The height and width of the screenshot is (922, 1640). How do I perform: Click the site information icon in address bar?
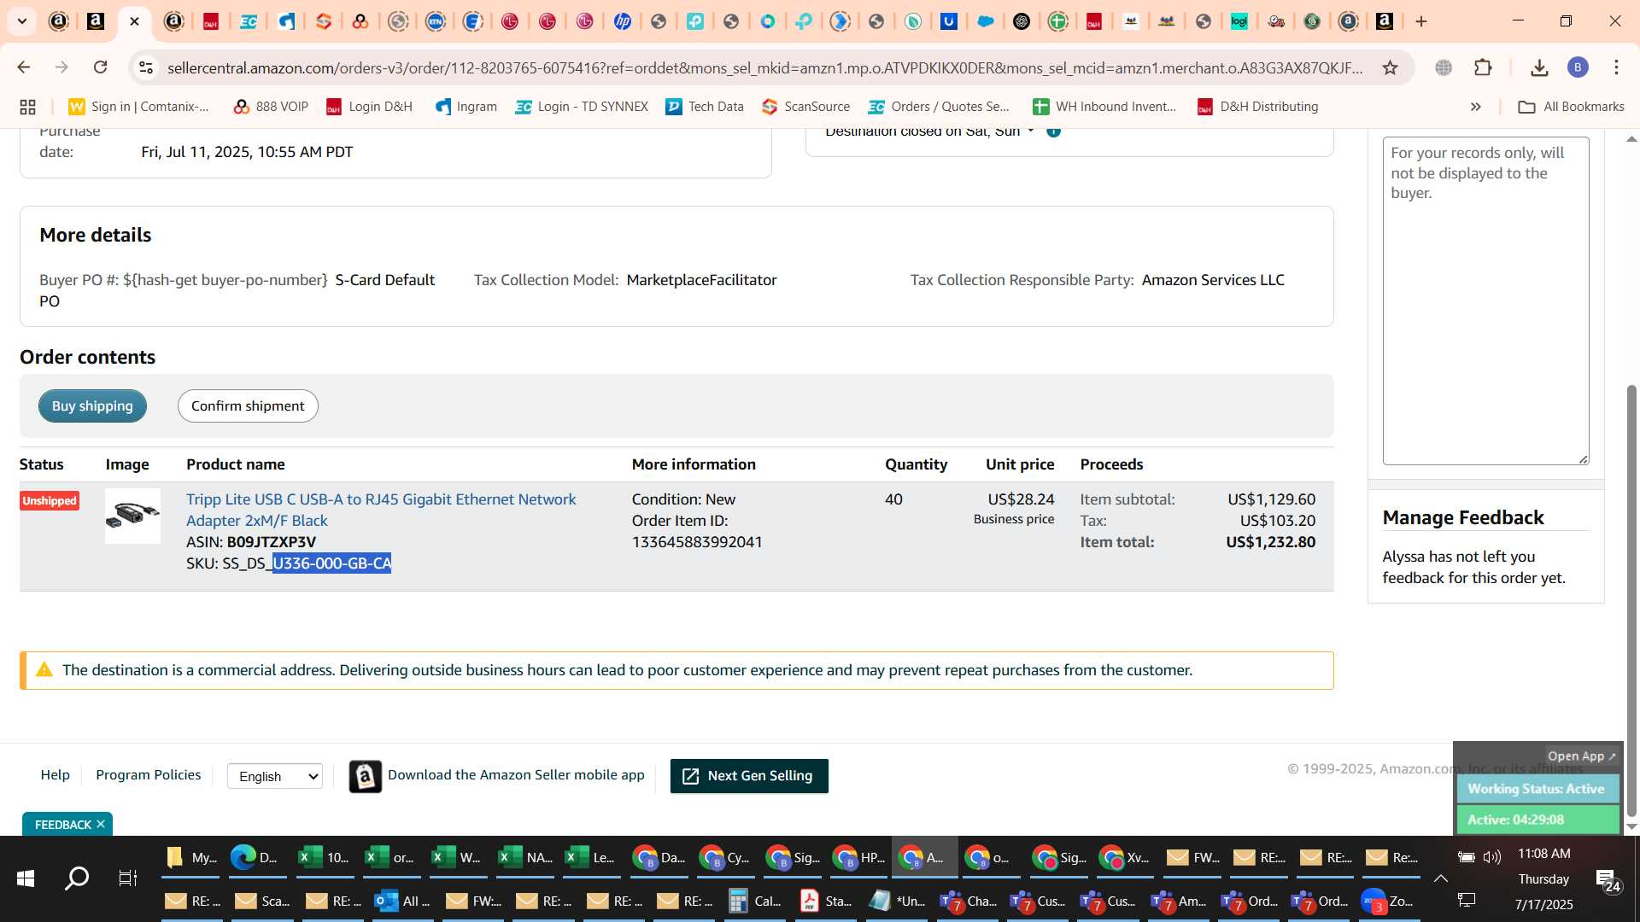[146, 67]
